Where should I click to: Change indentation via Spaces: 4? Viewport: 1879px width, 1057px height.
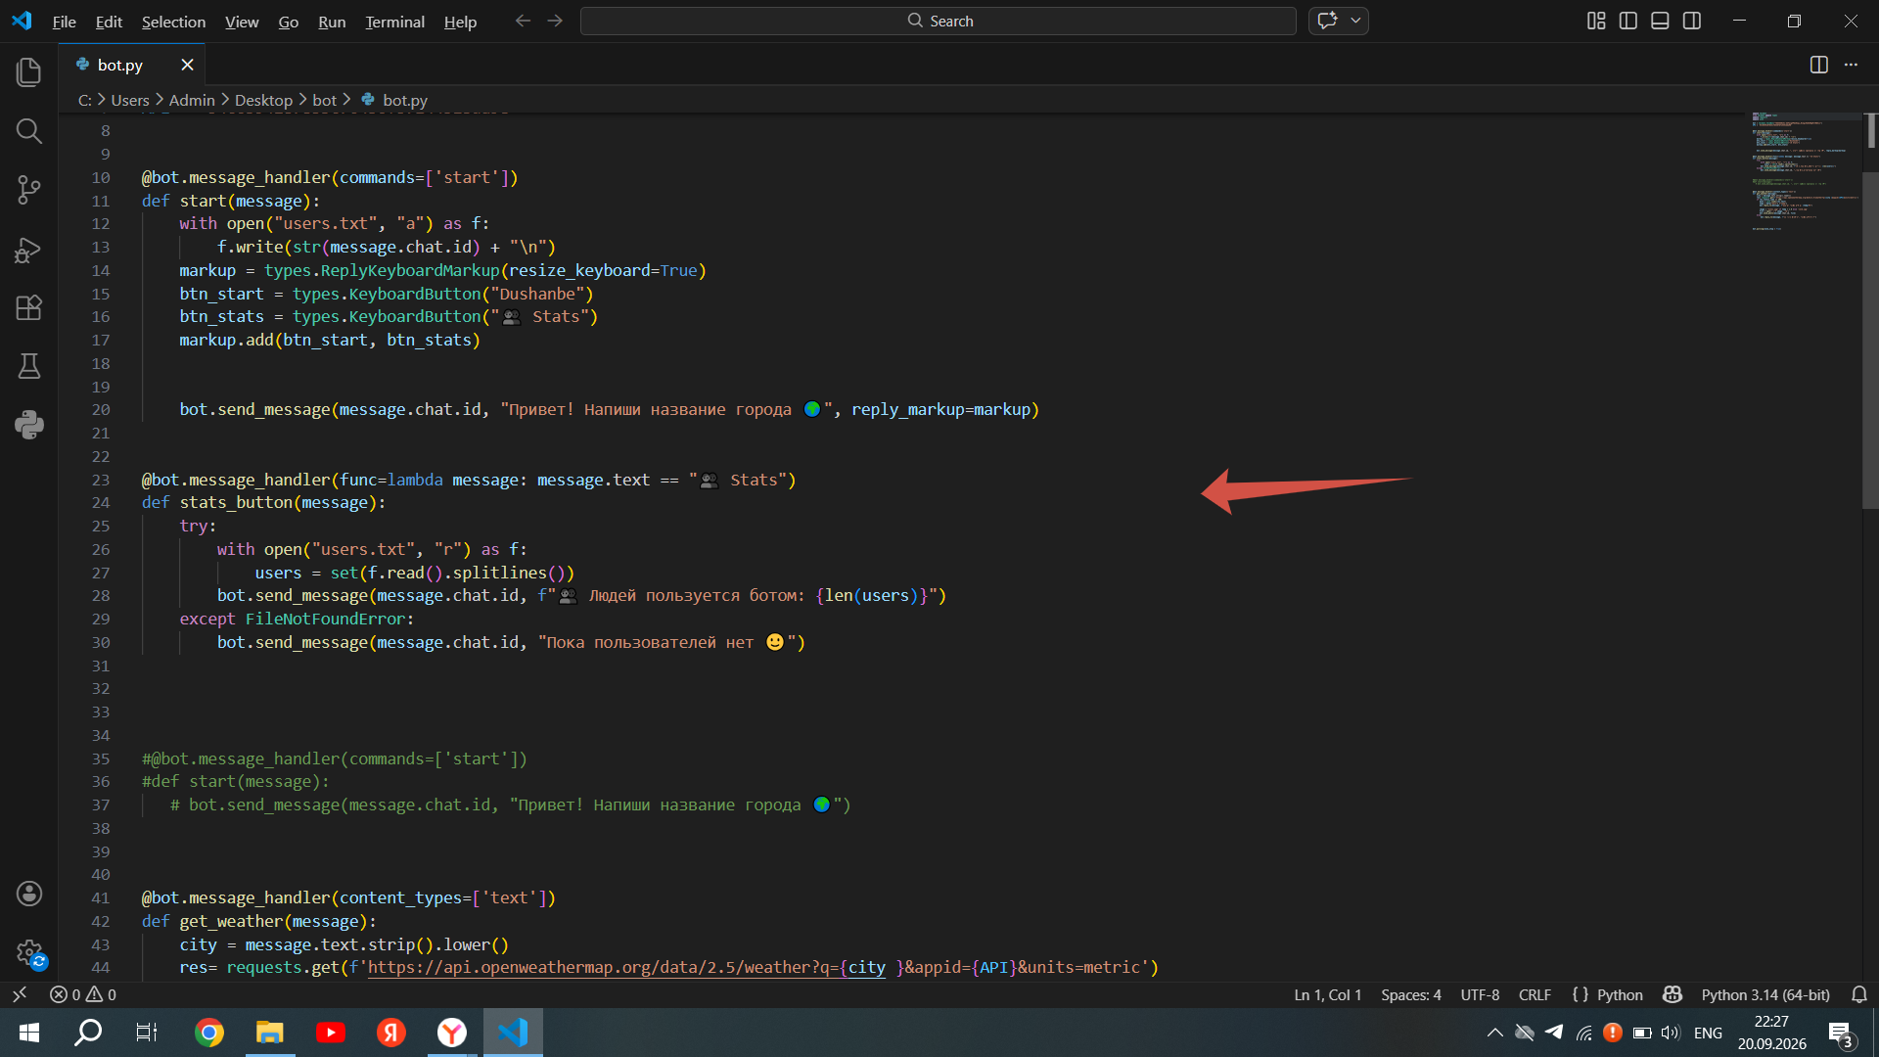[x=1411, y=994]
